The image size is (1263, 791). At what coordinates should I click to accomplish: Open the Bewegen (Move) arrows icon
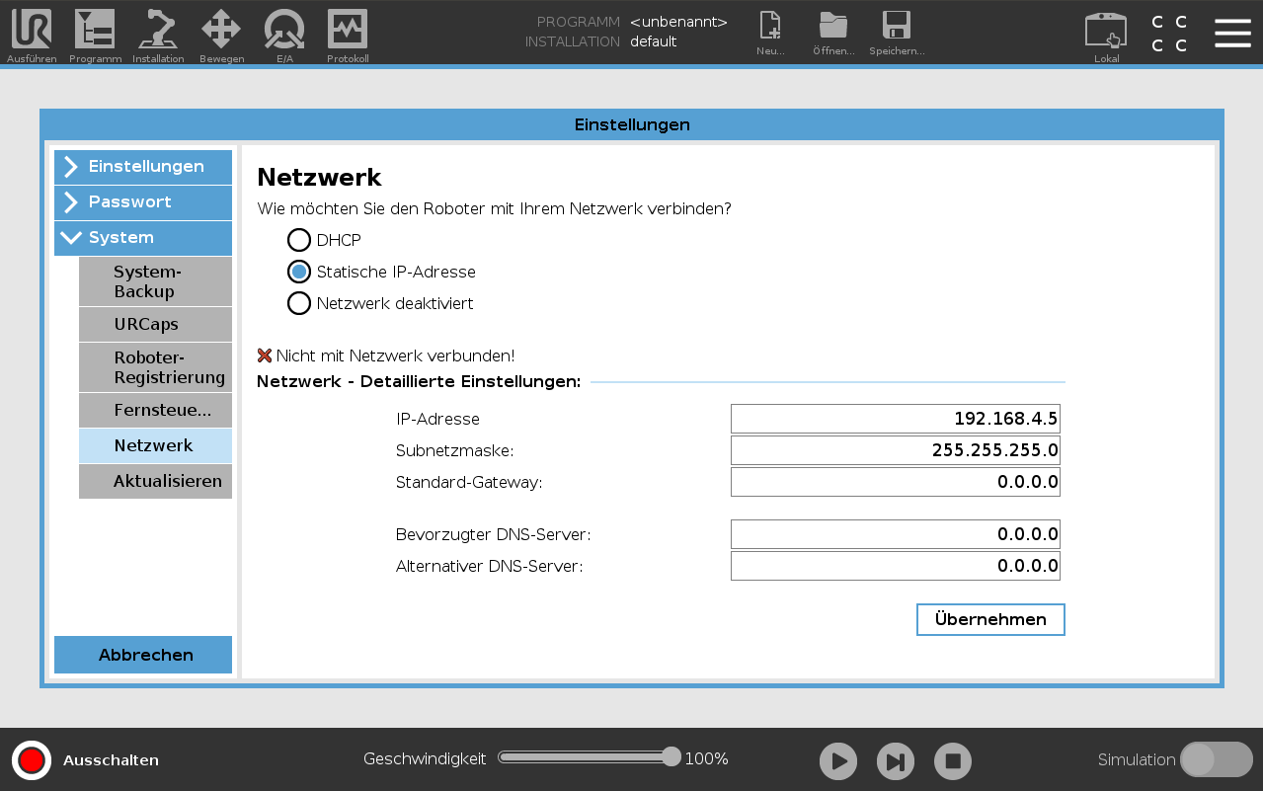pos(221,30)
